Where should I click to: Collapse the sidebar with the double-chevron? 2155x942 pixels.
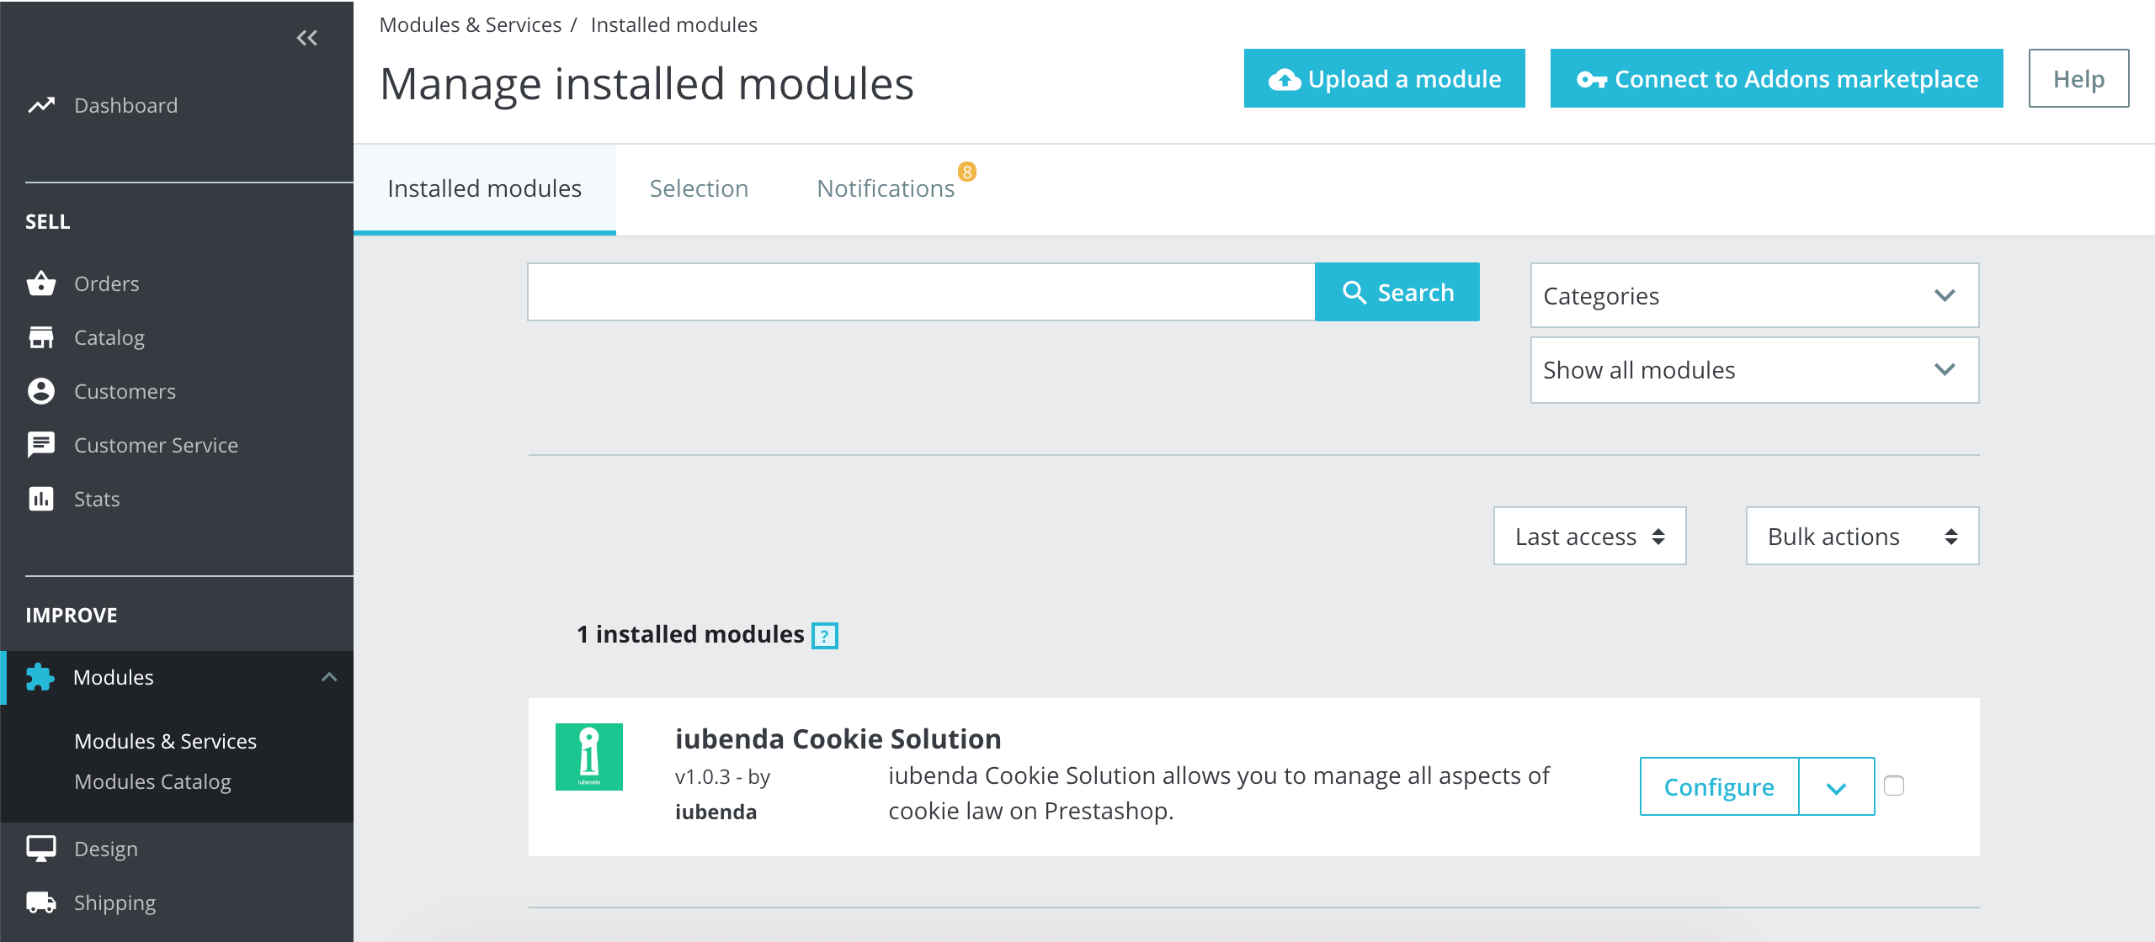307,38
